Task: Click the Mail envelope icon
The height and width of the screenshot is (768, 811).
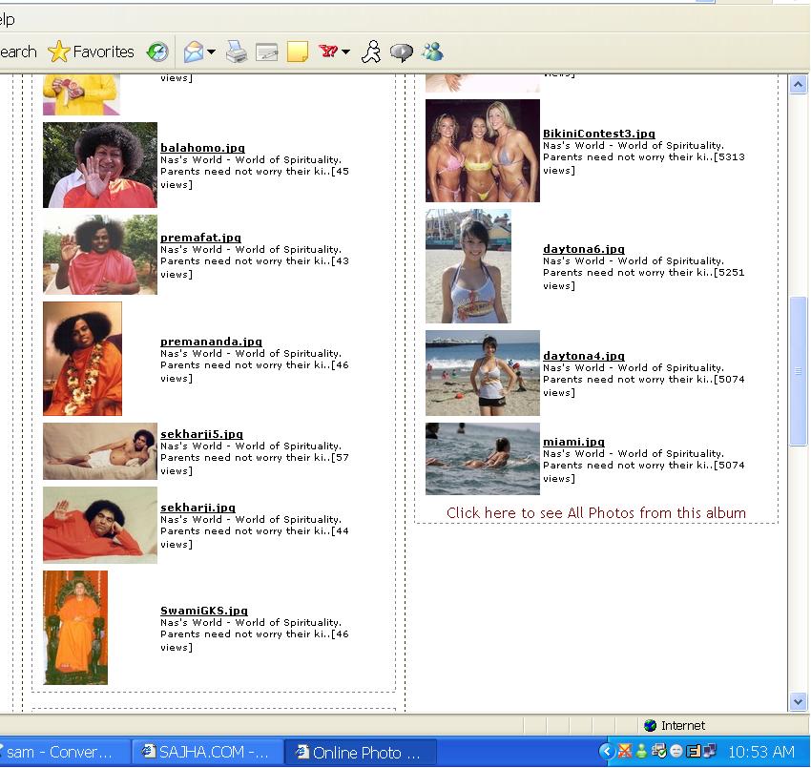Action: pyautogui.click(x=194, y=52)
